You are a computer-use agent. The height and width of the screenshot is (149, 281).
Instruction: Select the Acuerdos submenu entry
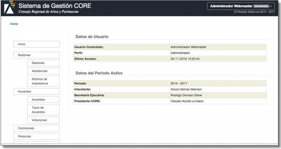pyautogui.click(x=43, y=100)
